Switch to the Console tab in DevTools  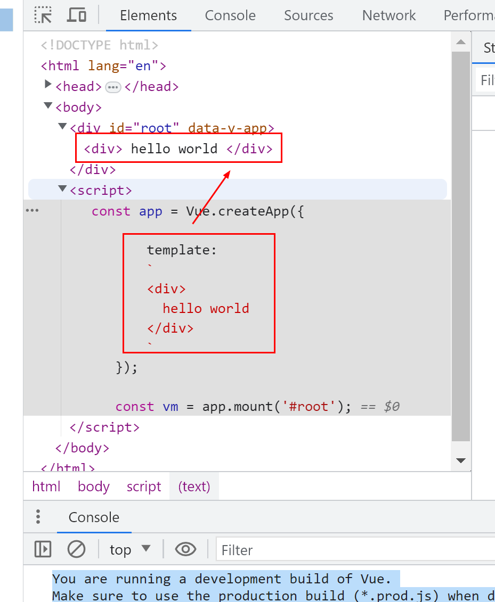click(230, 15)
